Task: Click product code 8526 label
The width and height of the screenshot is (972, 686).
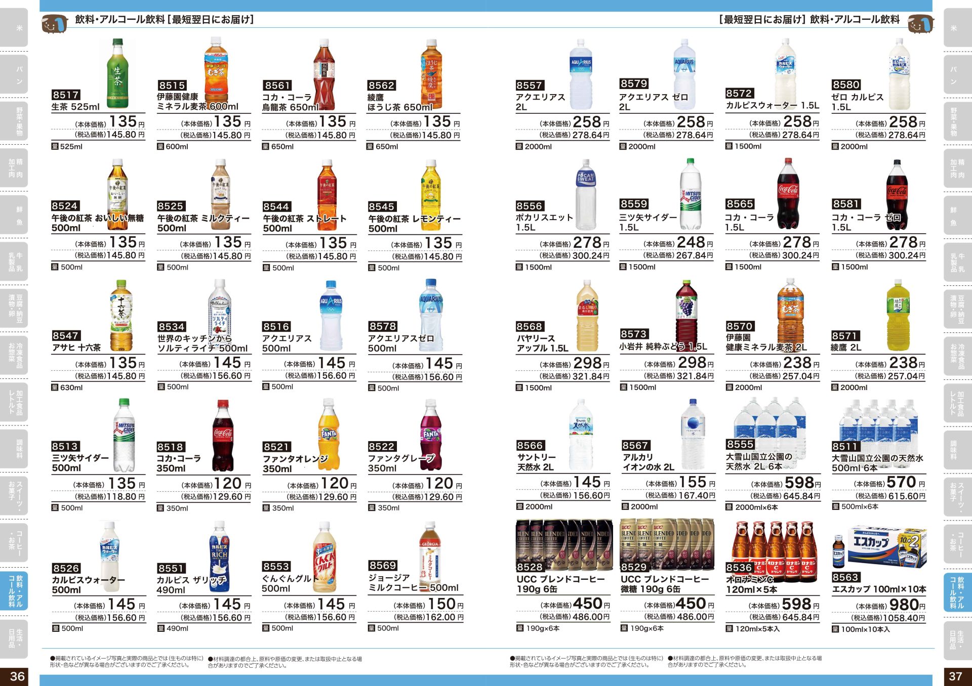Action: click(66, 568)
